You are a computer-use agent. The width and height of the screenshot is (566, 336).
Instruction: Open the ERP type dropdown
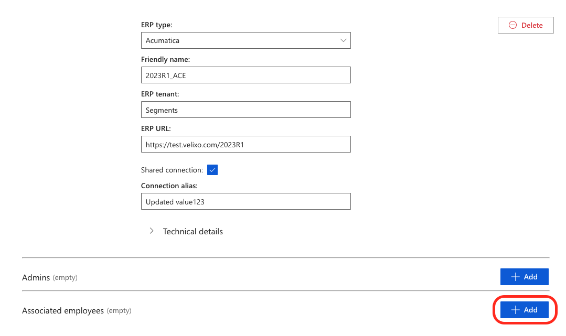click(x=245, y=40)
